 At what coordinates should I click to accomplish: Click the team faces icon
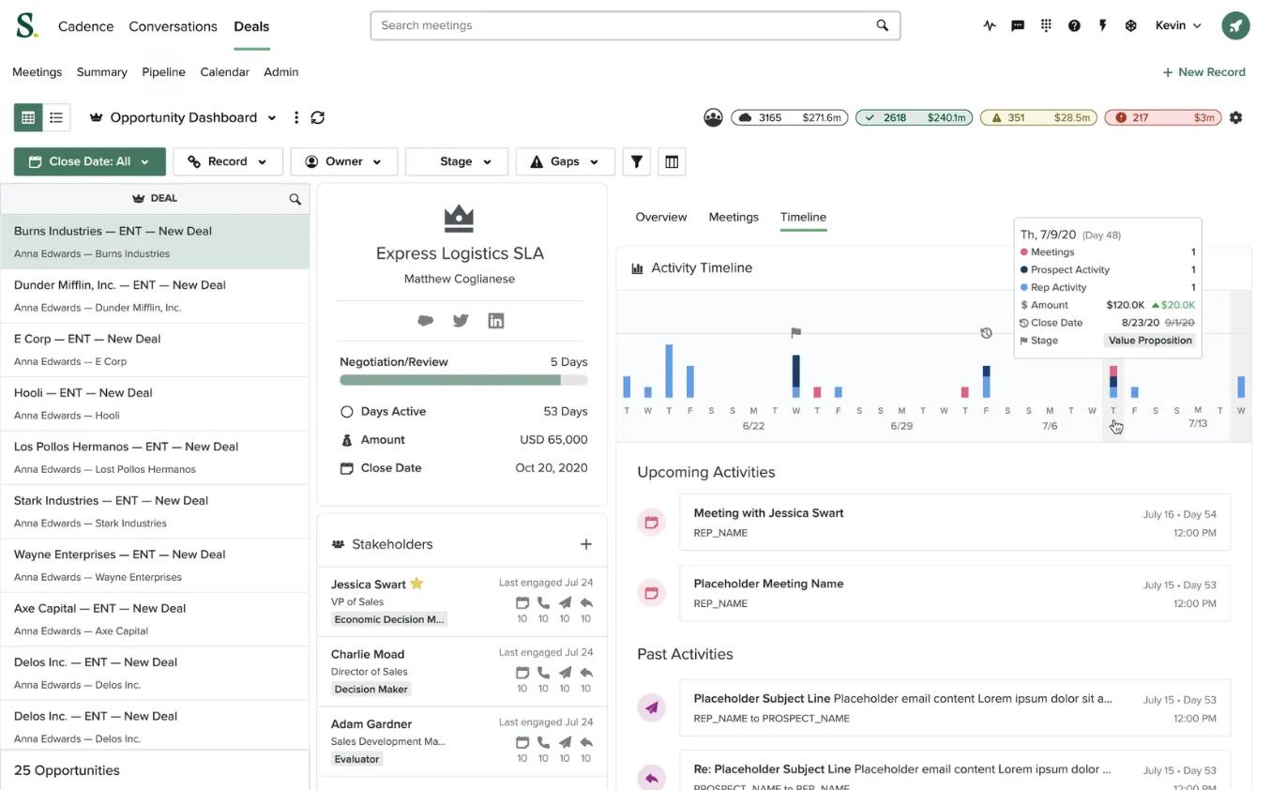713,117
